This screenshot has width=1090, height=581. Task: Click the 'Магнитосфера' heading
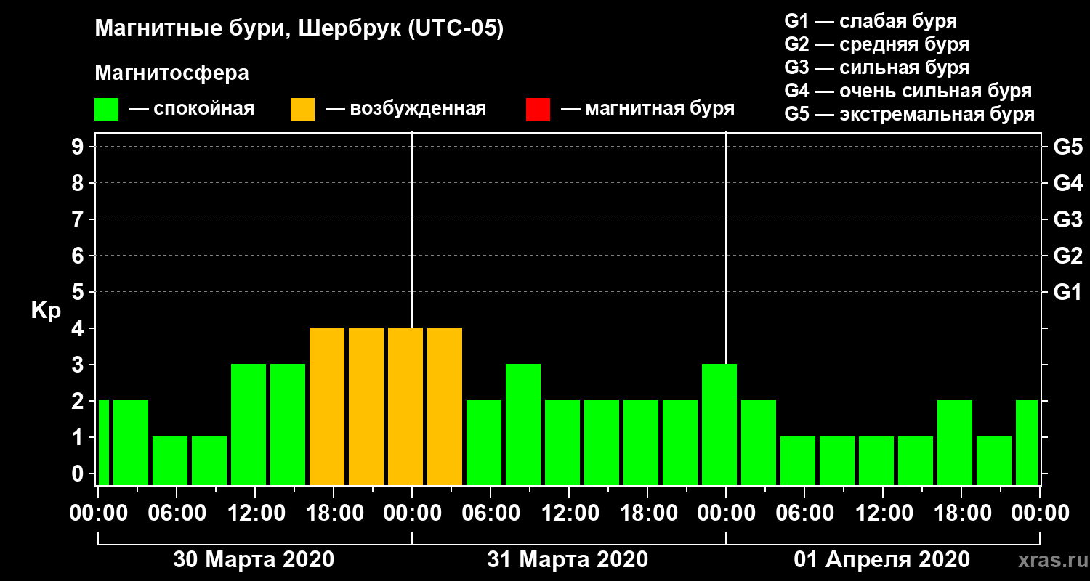click(171, 73)
